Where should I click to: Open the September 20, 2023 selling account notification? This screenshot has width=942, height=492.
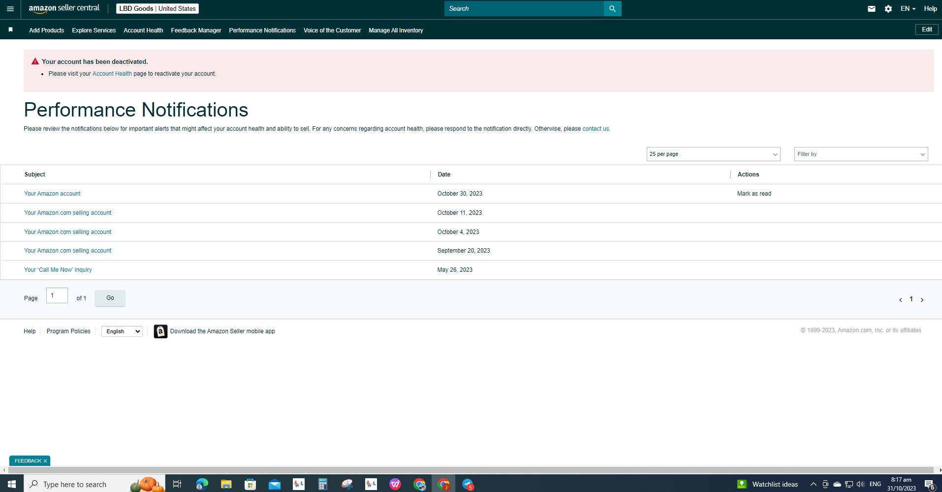point(68,251)
